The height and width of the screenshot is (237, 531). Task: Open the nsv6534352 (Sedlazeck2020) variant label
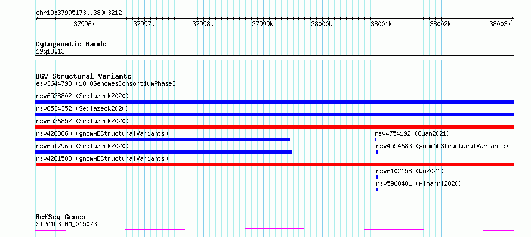(x=82, y=108)
